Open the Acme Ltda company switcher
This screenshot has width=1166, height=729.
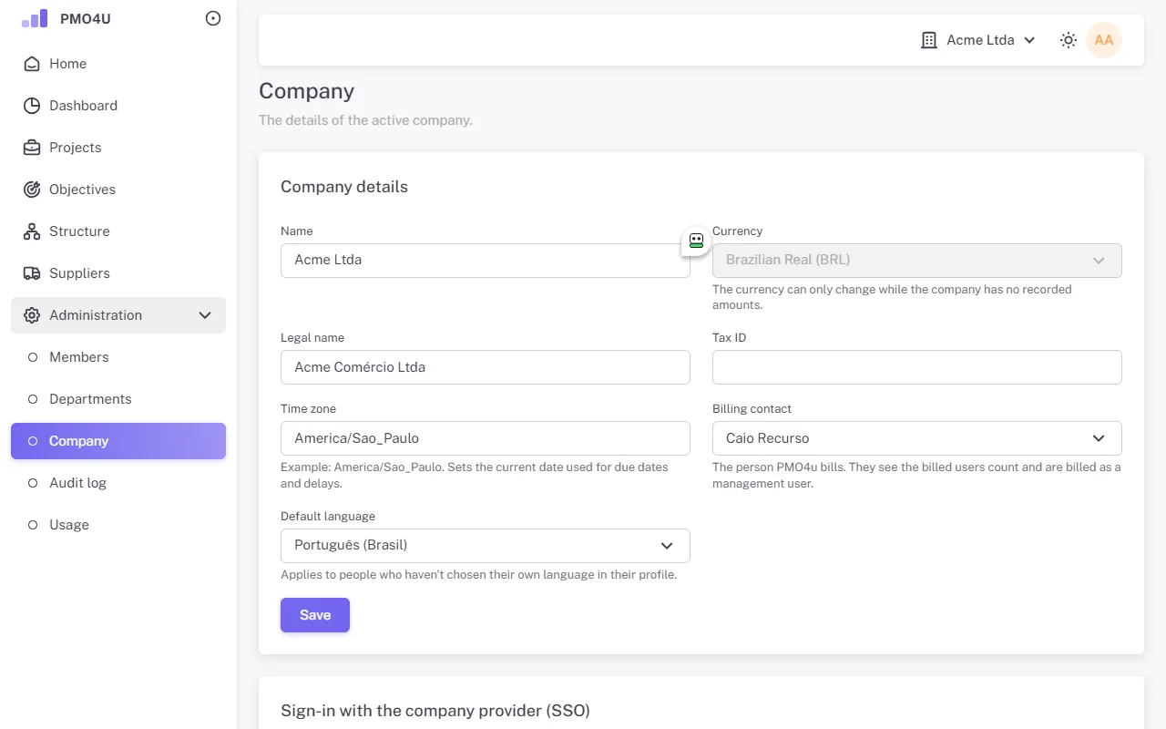(x=978, y=40)
